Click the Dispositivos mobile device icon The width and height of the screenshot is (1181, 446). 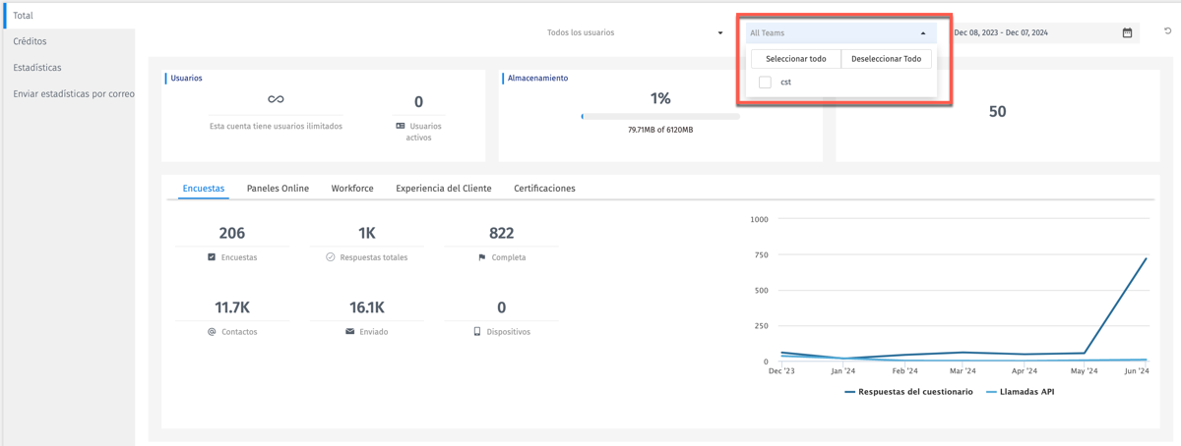pyautogui.click(x=477, y=332)
